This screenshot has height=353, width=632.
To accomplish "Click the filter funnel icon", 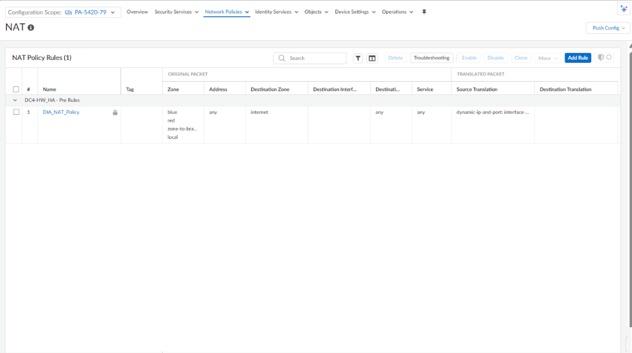I will point(358,58).
